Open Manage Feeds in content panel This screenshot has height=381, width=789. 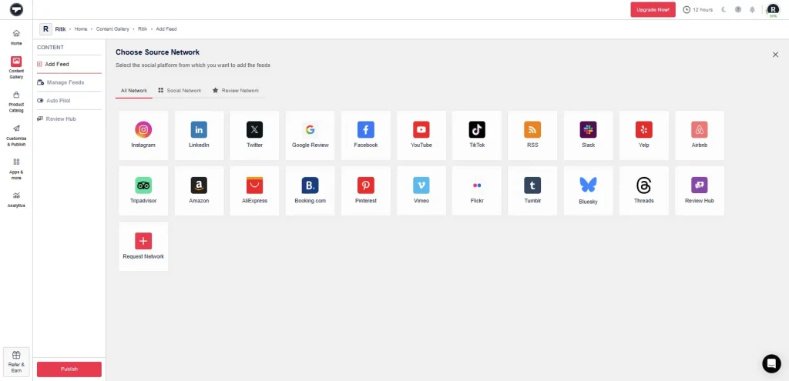(65, 82)
